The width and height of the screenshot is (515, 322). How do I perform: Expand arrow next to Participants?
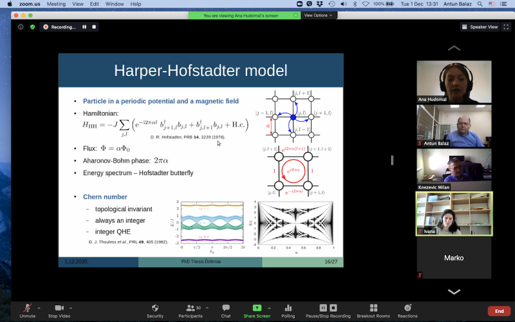(x=207, y=308)
